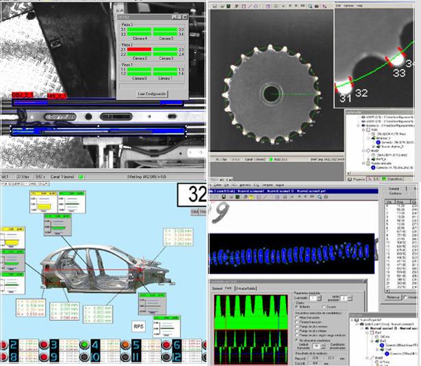The width and height of the screenshot is (421, 366).
Task: Select the No descartar candidatos radio option
Action: point(297,340)
